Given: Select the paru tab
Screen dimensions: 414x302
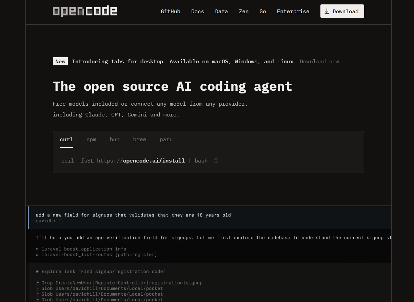Looking at the screenshot, I should (166, 139).
